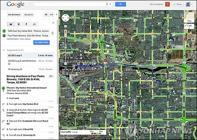
Task: Select the W University Dr route
Action: 30,69
